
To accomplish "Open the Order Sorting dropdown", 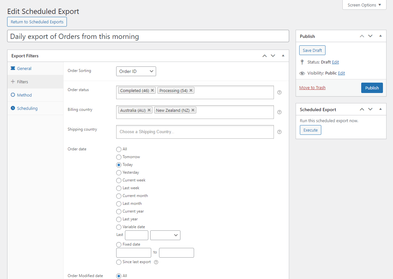I will coord(136,71).
